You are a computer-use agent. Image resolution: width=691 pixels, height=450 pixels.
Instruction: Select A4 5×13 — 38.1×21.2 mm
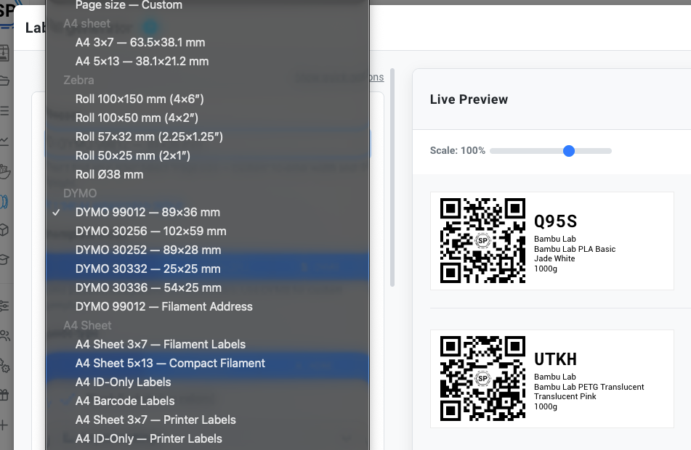click(x=207, y=61)
